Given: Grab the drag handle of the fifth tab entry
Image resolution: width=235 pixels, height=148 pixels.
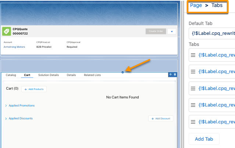Looking at the screenshot, I should coord(193,122).
